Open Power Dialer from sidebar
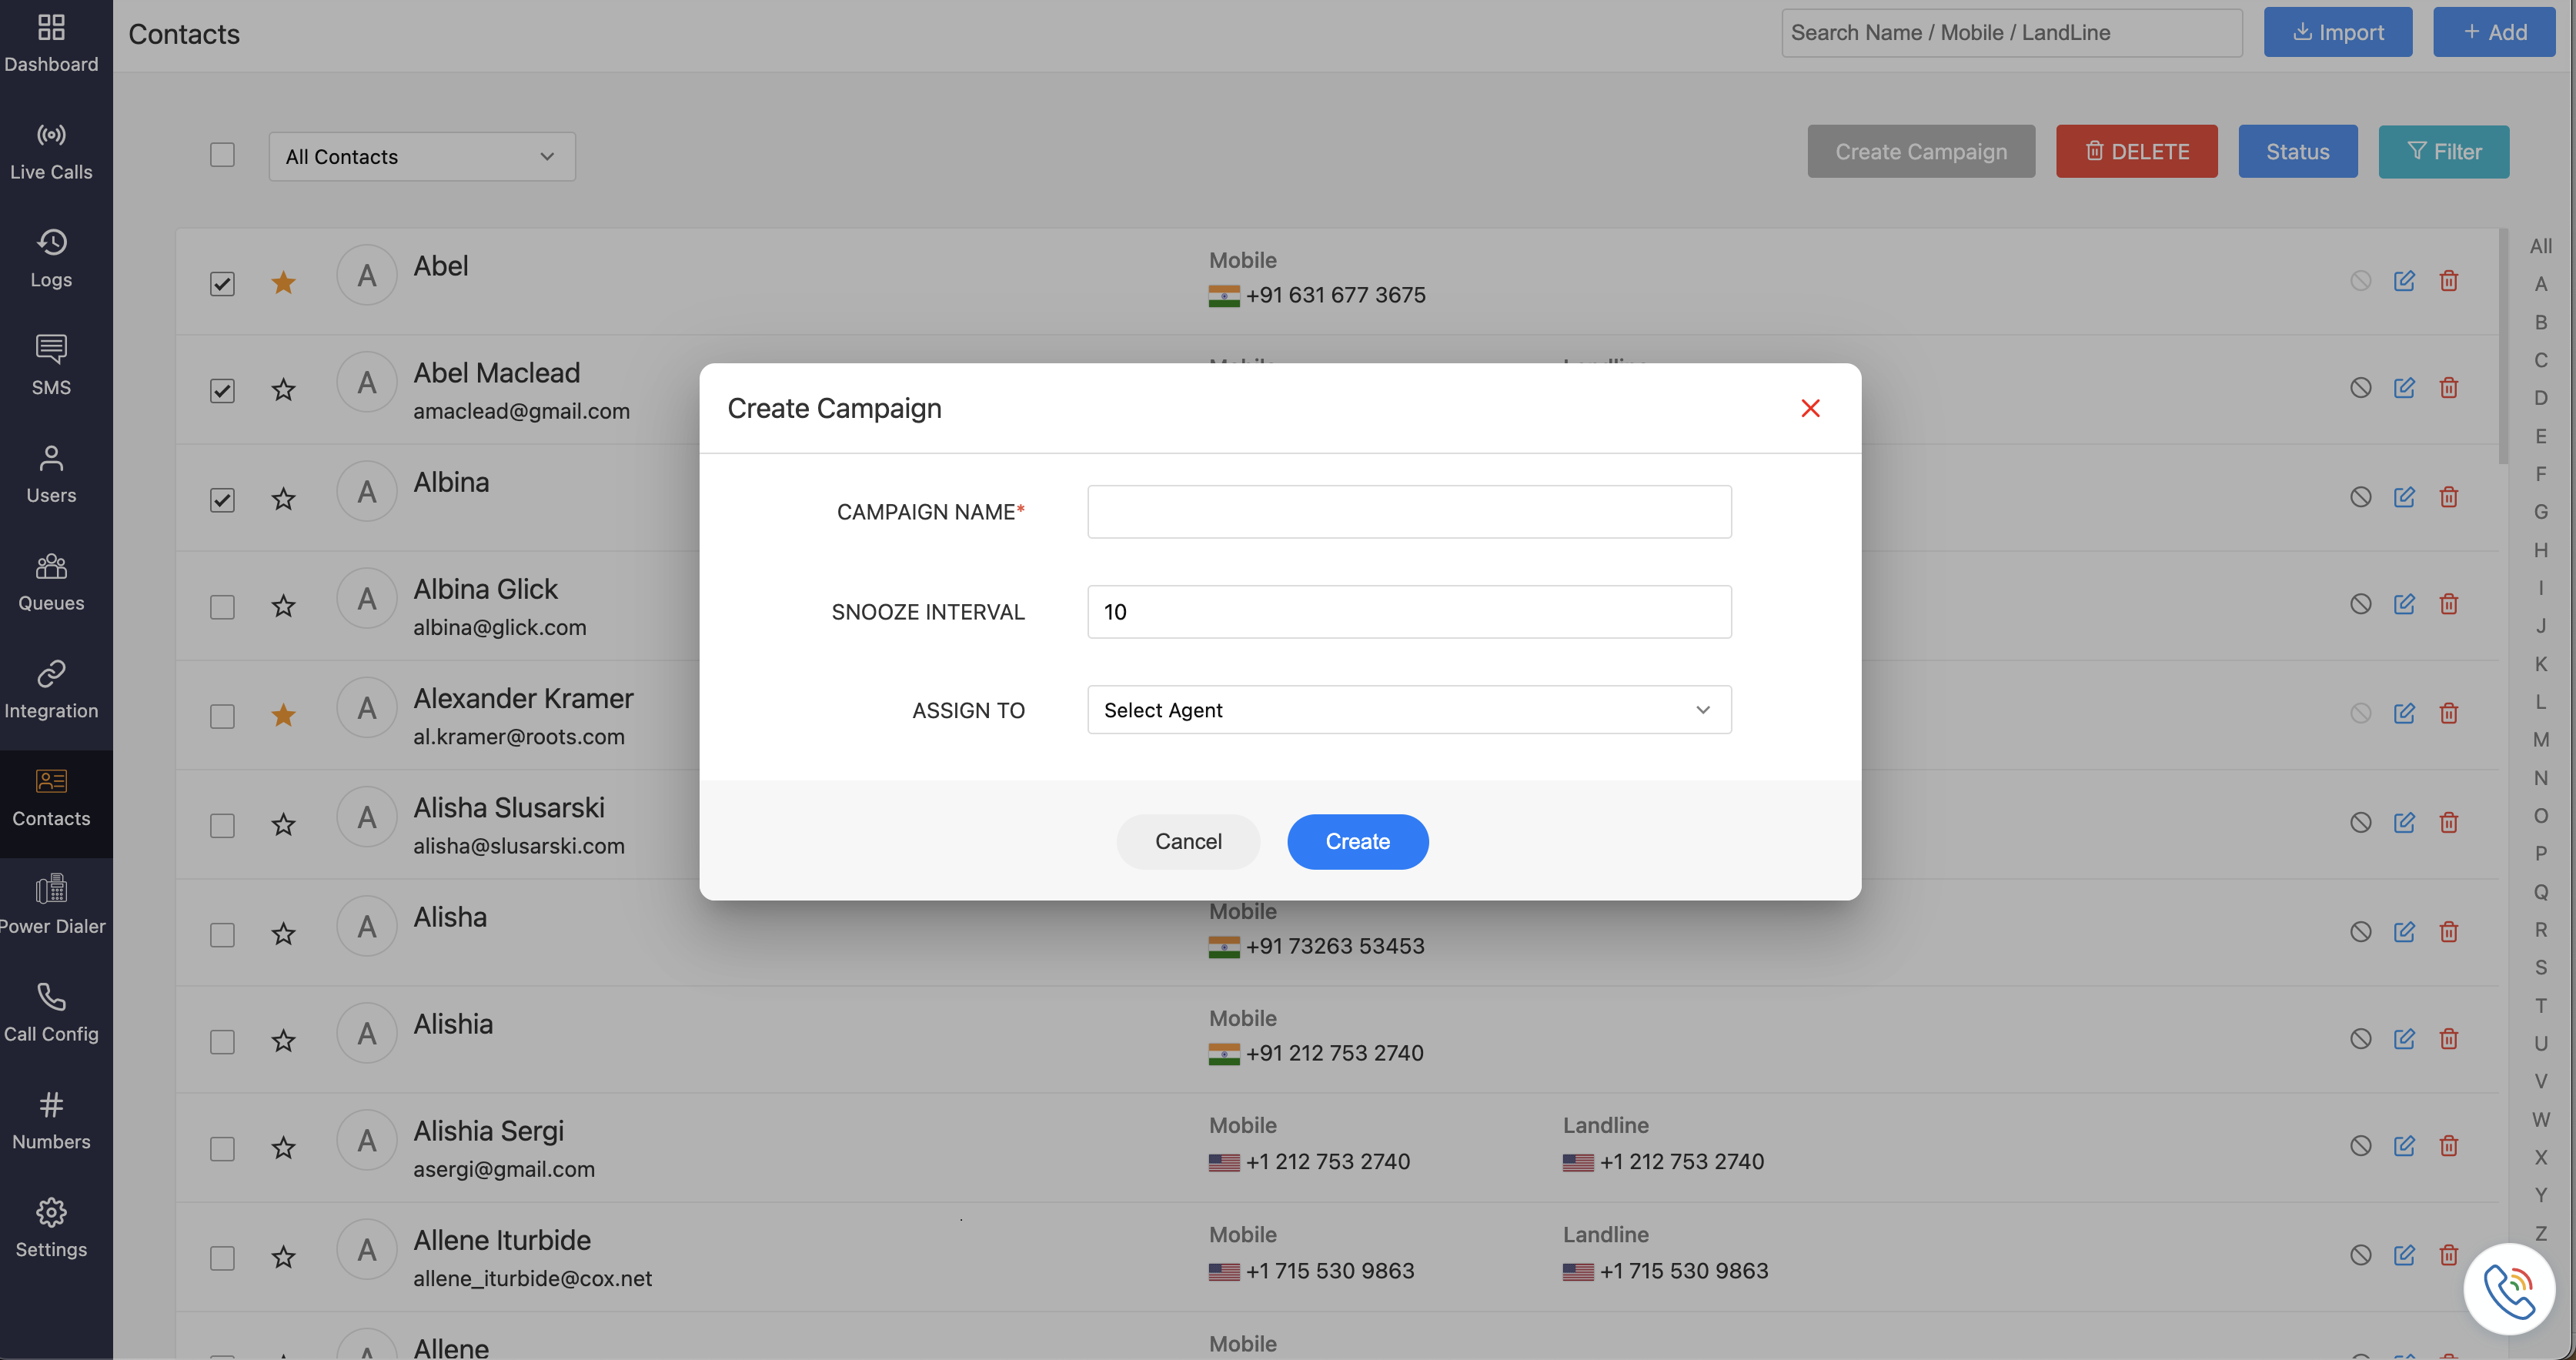This screenshot has height=1360, width=2576. (x=51, y=904)
